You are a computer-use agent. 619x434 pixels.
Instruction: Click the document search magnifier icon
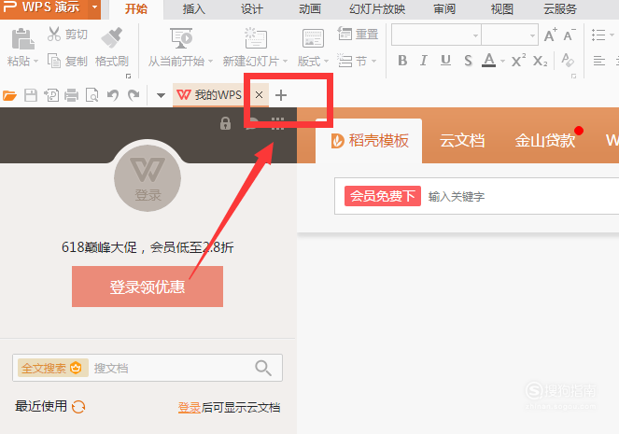[263, 368]
